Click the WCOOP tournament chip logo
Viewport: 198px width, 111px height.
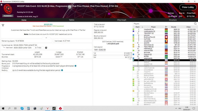pyautogui.click(x=8, y=9)
